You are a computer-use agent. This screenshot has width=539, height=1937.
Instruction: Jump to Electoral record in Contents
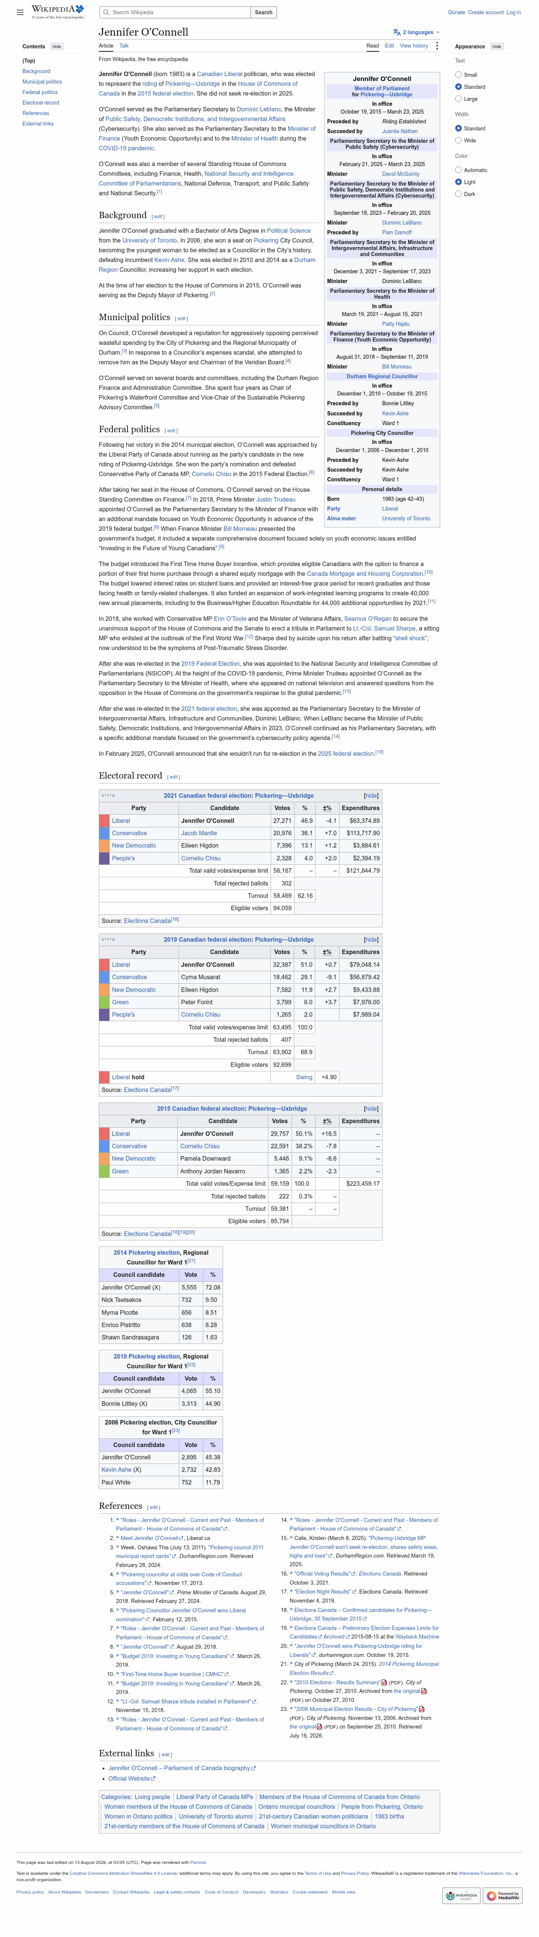(x=40, y=102)
